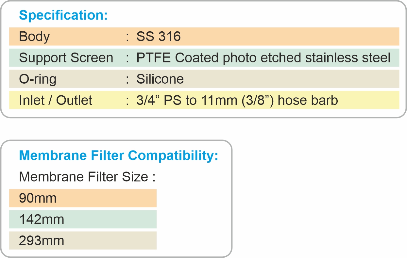This screenshot has height=258, width=407.
Task: Click the green Support Screen row band
Action: point(204,58)
